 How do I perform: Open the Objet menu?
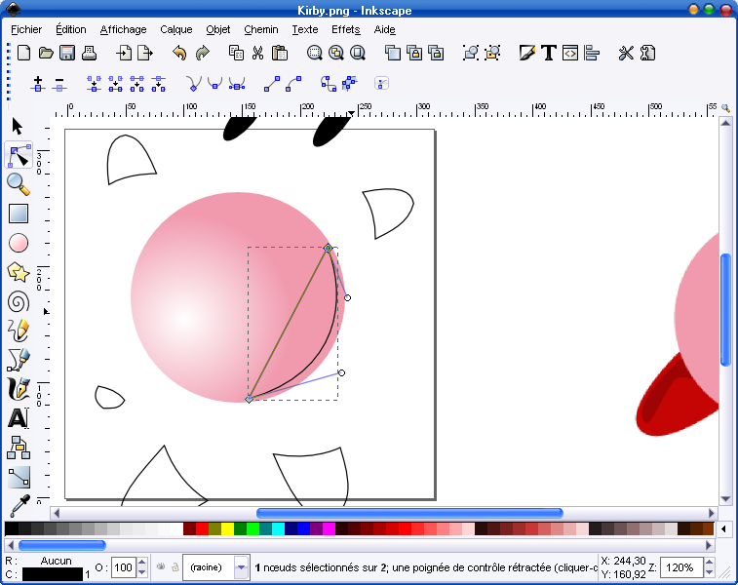click(218, 29)
